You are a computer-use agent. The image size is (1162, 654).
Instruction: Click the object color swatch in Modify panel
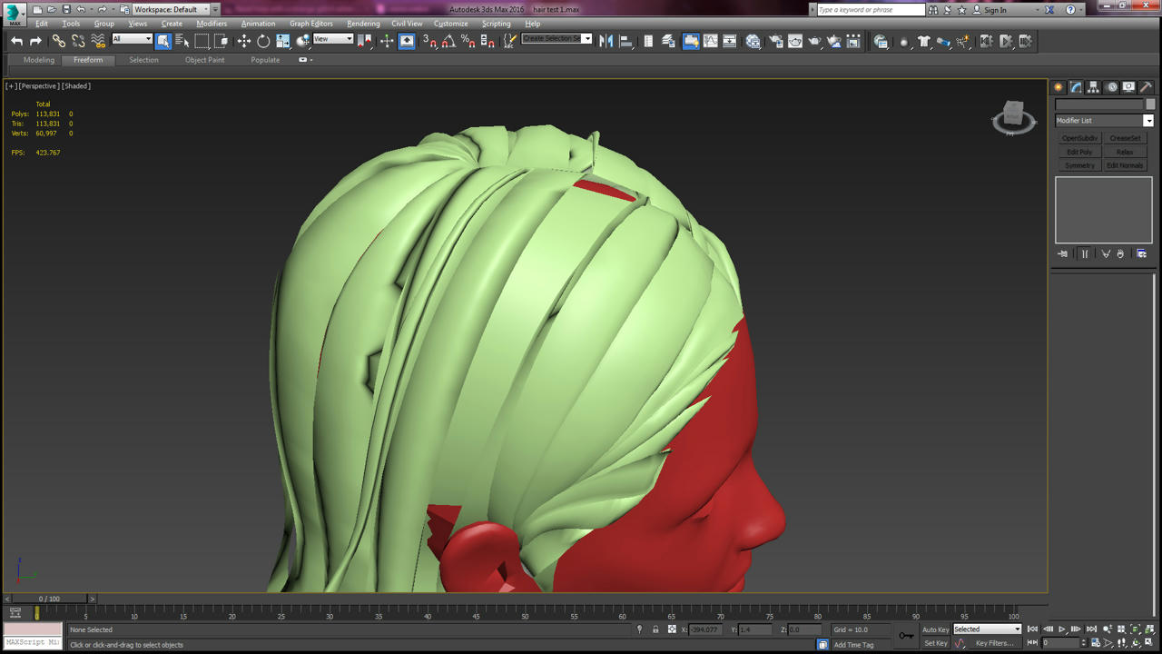tap(1150, 104)
